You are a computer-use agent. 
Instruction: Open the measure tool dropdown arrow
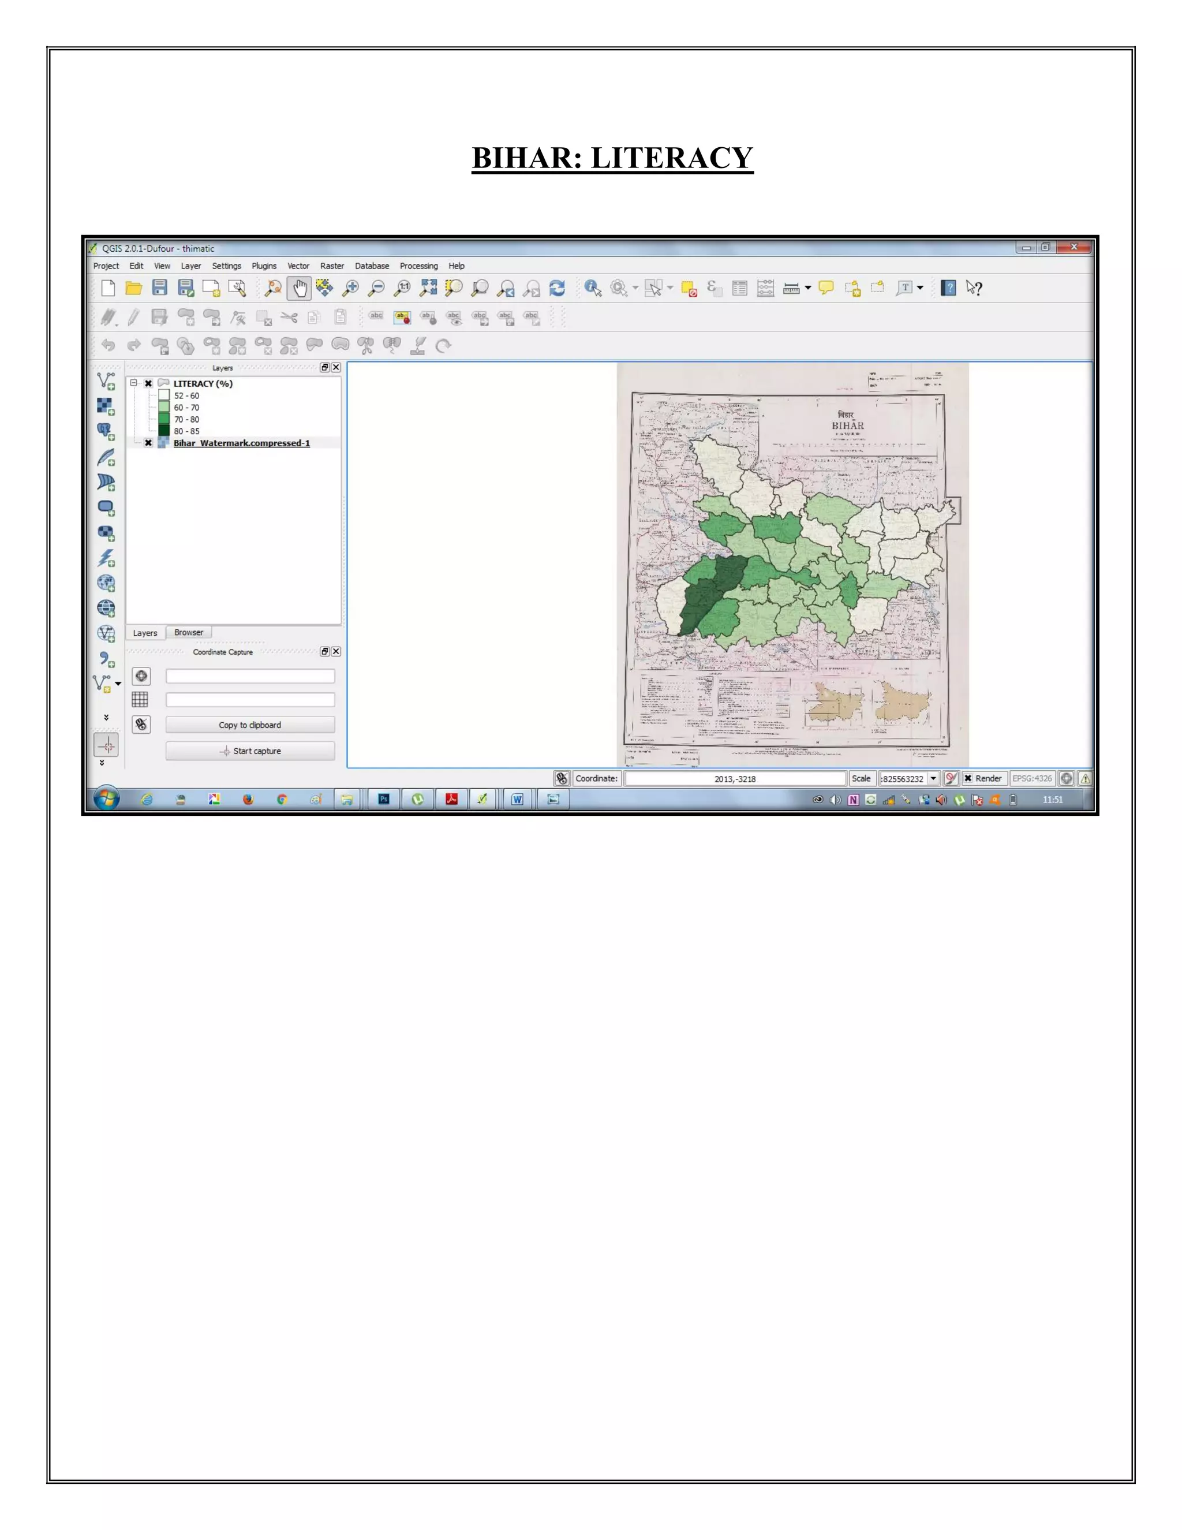(808, 288)
